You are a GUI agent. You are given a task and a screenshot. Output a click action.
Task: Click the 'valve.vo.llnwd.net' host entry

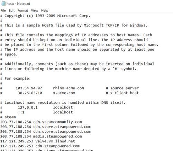(x=55, y=141)
